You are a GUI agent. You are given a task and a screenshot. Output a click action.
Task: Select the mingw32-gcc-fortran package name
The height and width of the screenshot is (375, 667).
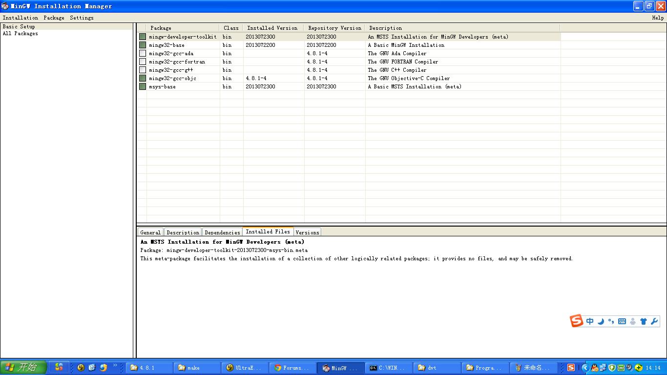177,62
